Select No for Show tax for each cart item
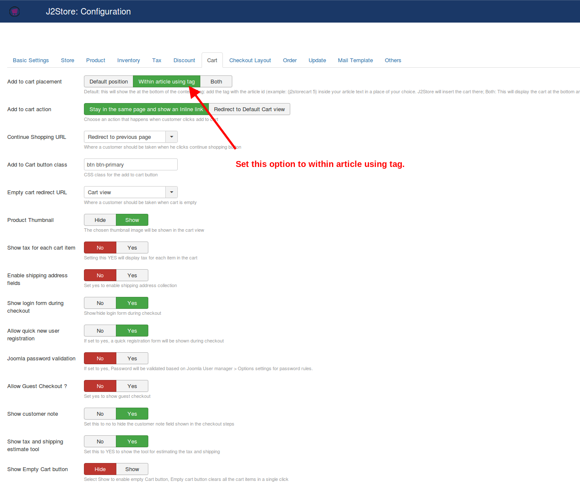580x489 pixels. coord(100,248)
